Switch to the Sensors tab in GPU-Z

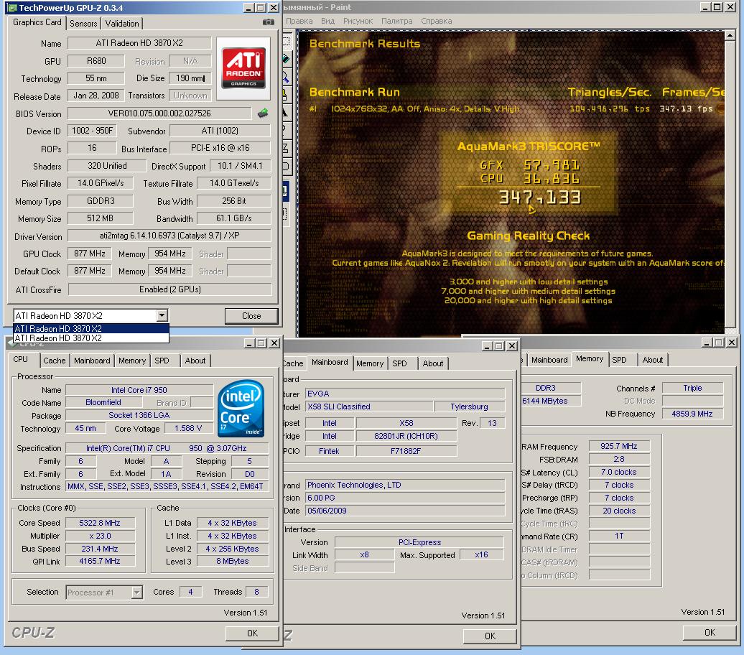(83, 23)
